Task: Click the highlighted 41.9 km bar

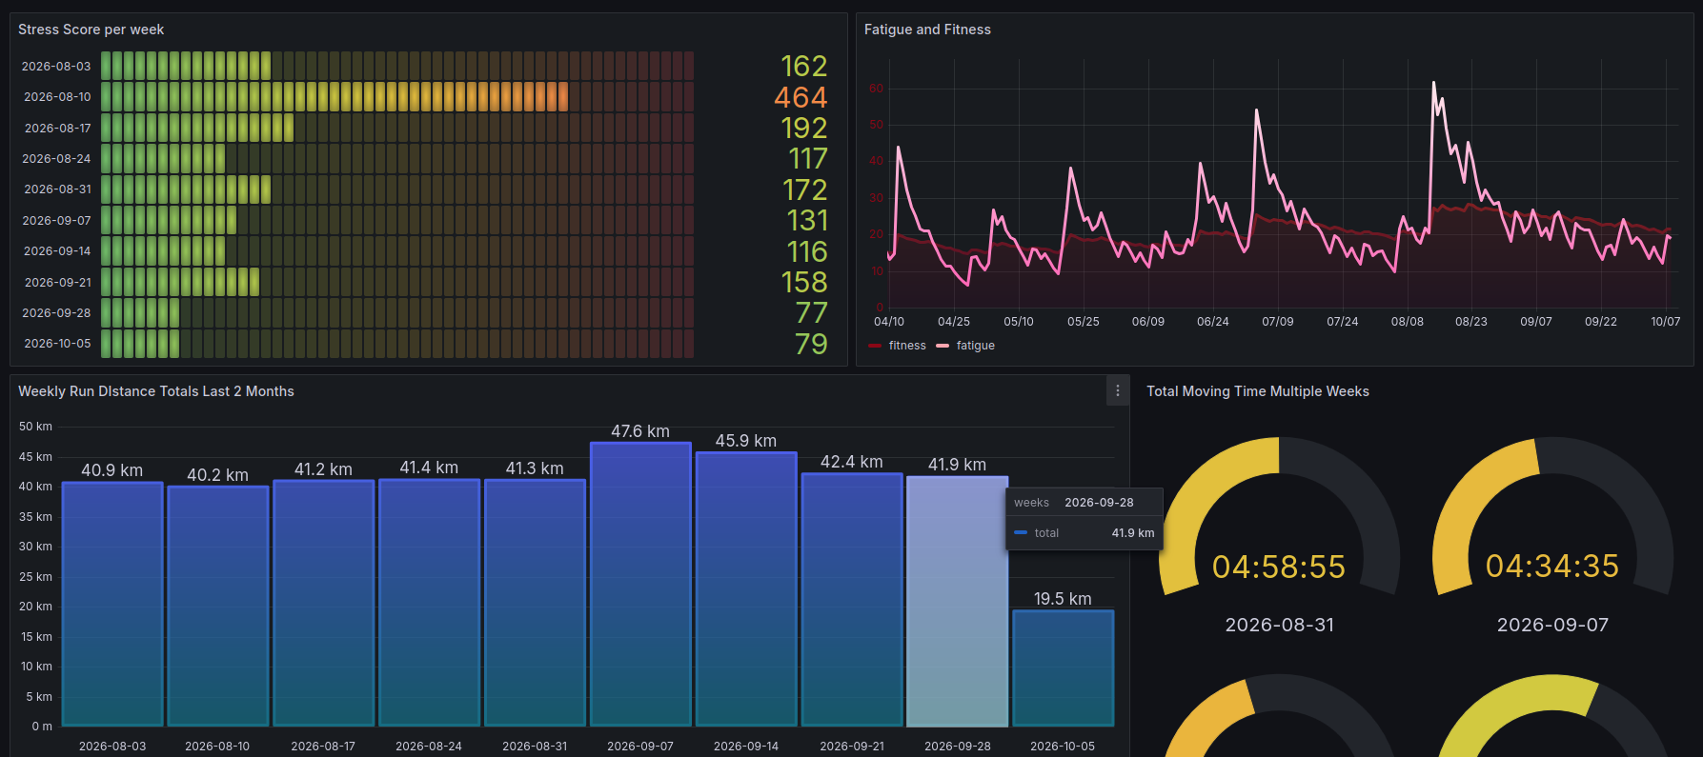Action: tap(957, 601)
